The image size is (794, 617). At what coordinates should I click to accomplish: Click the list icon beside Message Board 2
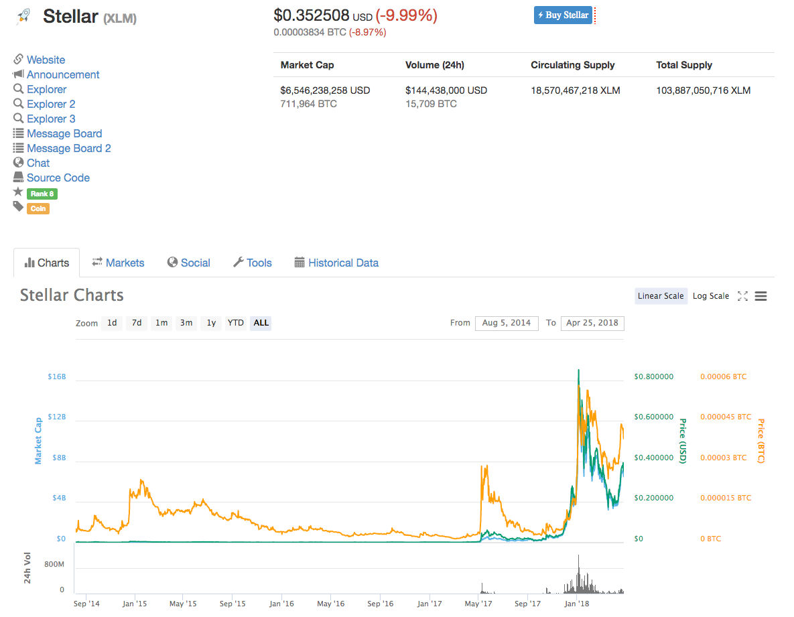coord(18,148)
